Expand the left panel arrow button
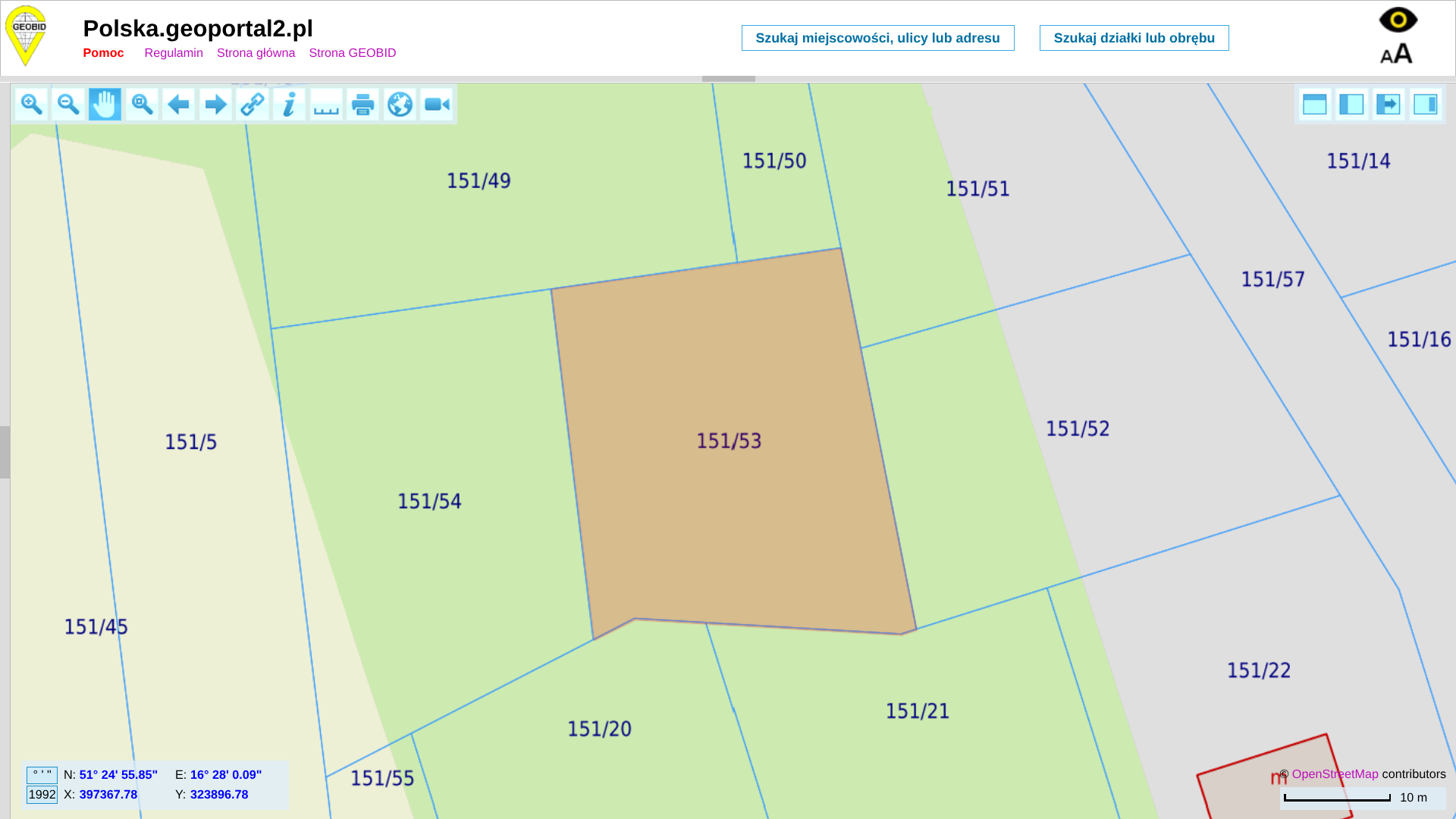Screen dimensions: 1456x819 1389,104
